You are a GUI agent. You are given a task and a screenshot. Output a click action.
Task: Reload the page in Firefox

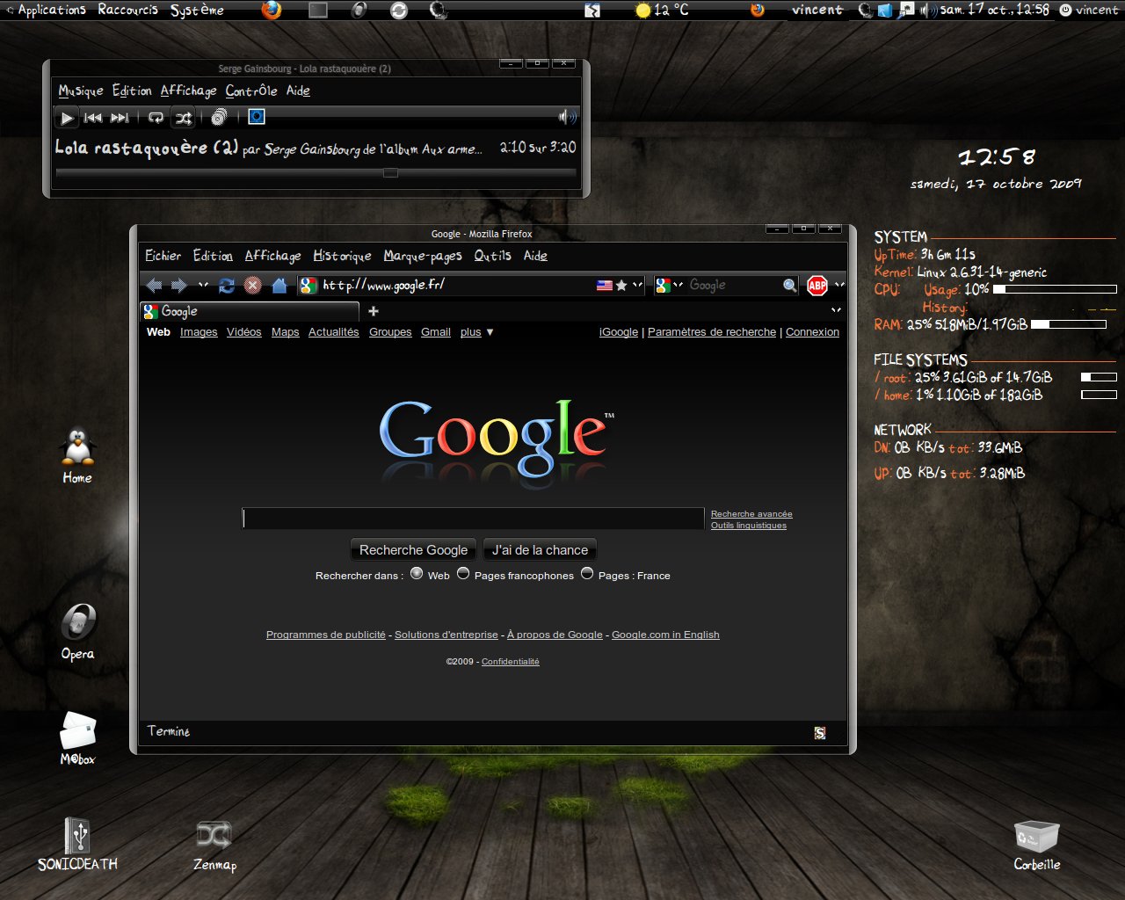click(227, 285)
